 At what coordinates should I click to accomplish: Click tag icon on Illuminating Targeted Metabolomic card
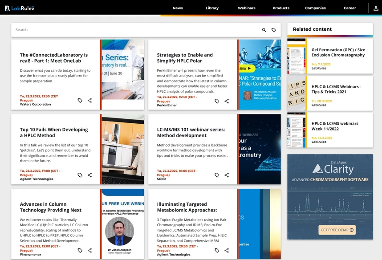[x=217, y=250]
